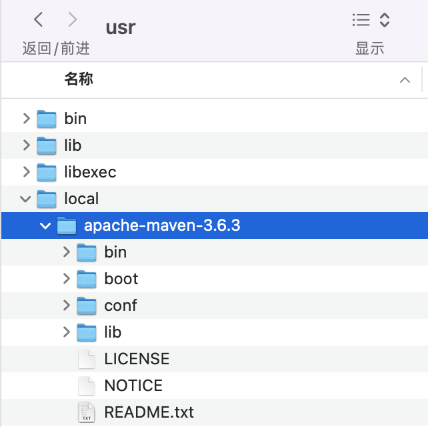The image size is (428, 427).
Task: Select the README.txt file icon
Action: click(87, 412)
